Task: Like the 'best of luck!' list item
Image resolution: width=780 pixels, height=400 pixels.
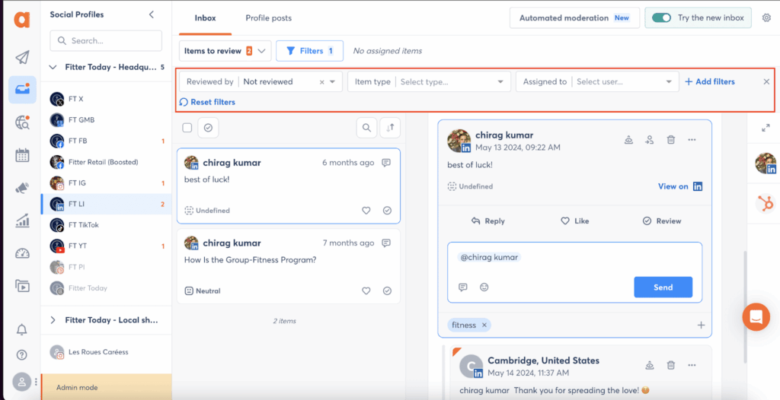Action: tap(366, 211)
